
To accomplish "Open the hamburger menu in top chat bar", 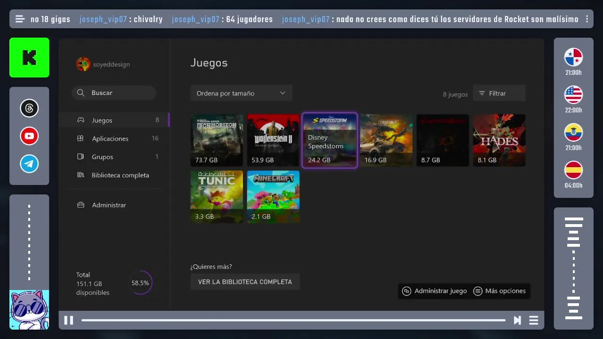I will pos(20,19).
